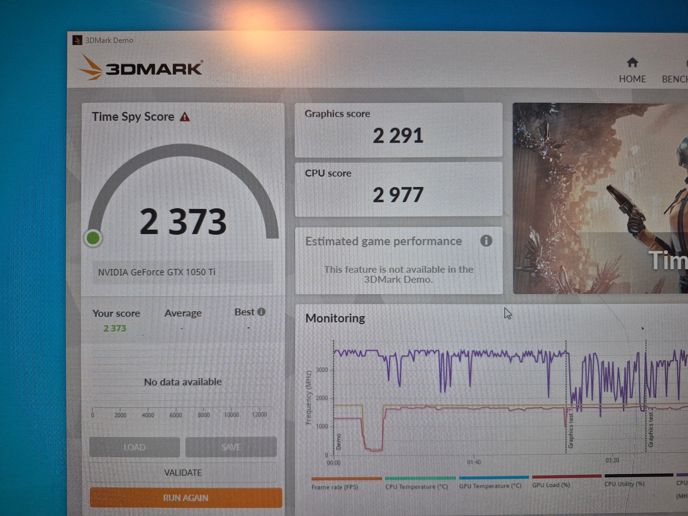
Task: Click the SAVE button
Action: (x=231, y=447)
